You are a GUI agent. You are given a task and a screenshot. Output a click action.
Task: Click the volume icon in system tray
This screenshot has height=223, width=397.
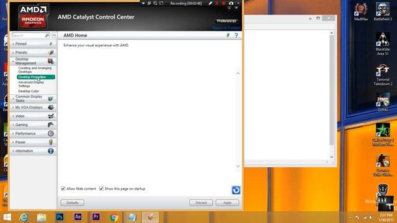pyautogui.click(x=371, y=217)
